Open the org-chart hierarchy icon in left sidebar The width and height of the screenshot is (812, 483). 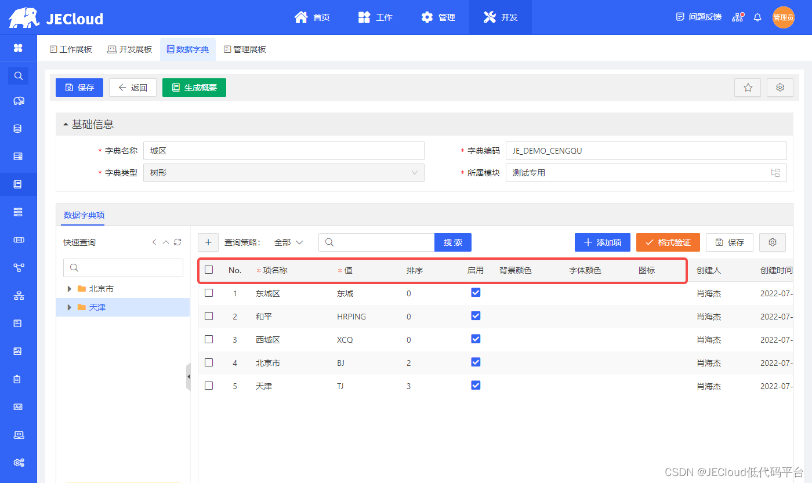pos(18,296)
